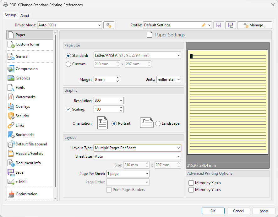This screenshot has height=217, width=278.
Task: Open Graphics icon in sidebar
Action: 11,78
